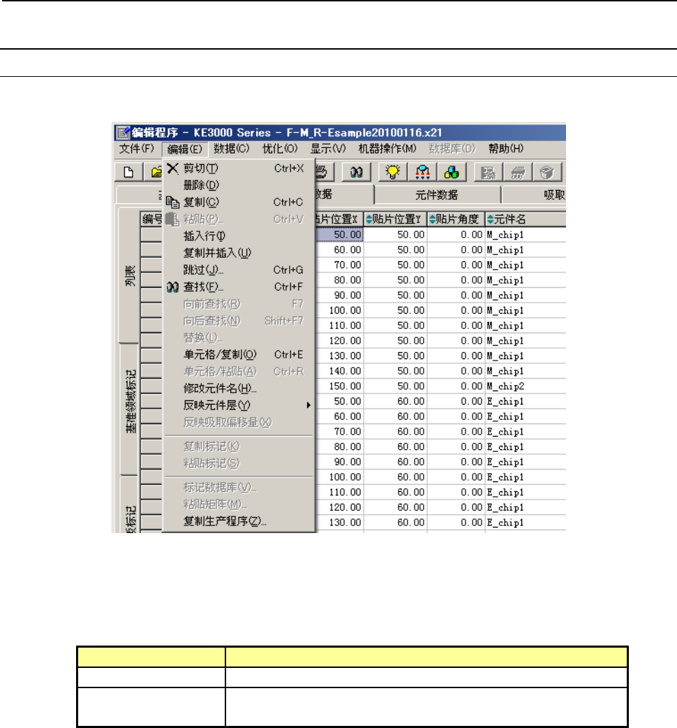Viewport: 677px width, 728px height.
Task: Open the 显示(V) menu
Action: 328,149
